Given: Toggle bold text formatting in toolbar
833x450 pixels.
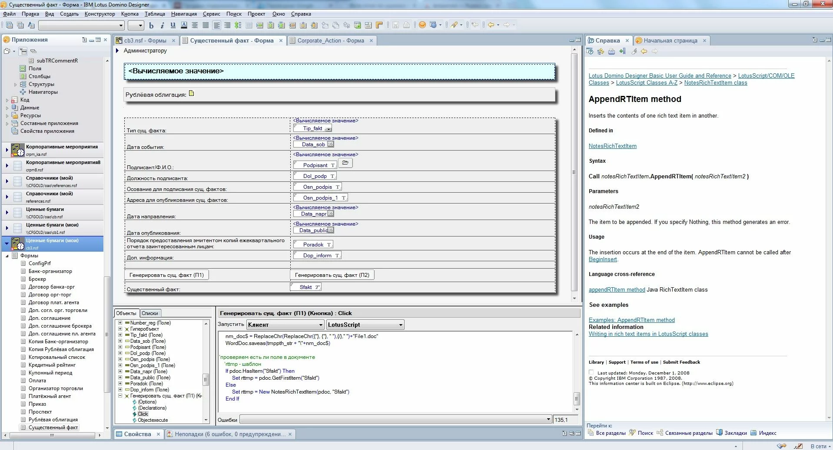Looking at the screenshot, I should point(151,26).
